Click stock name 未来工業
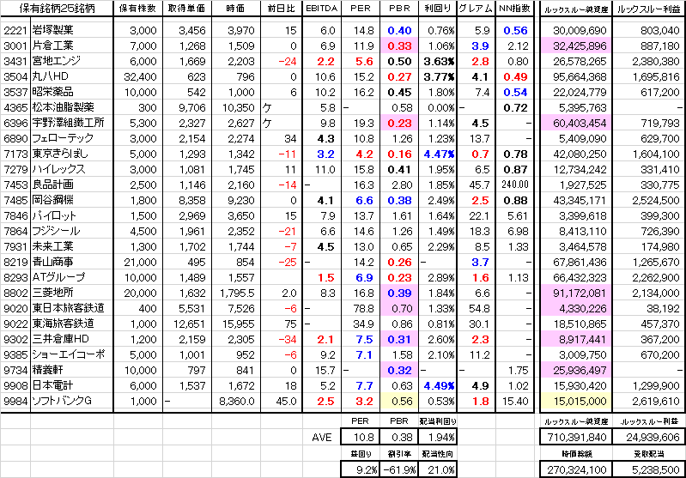Viewport: 686px width, 478px height. pyautogui.click(x=53, y=246)
